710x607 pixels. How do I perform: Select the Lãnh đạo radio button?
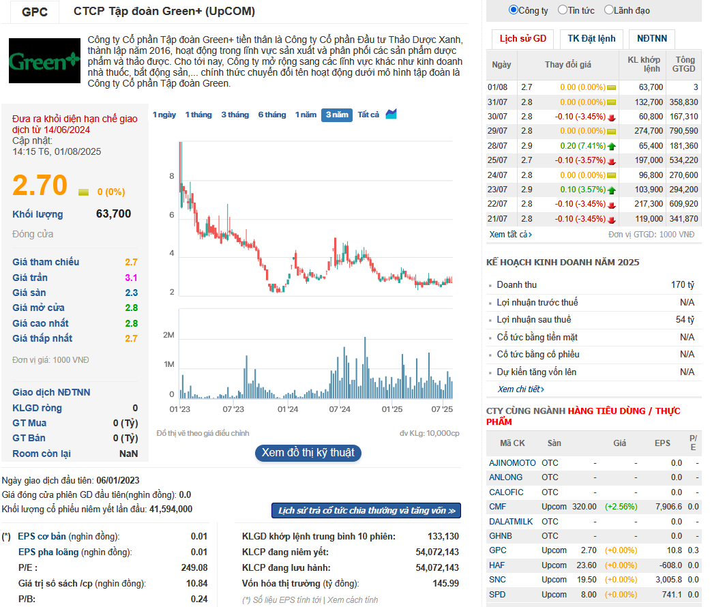pos(609,10)
